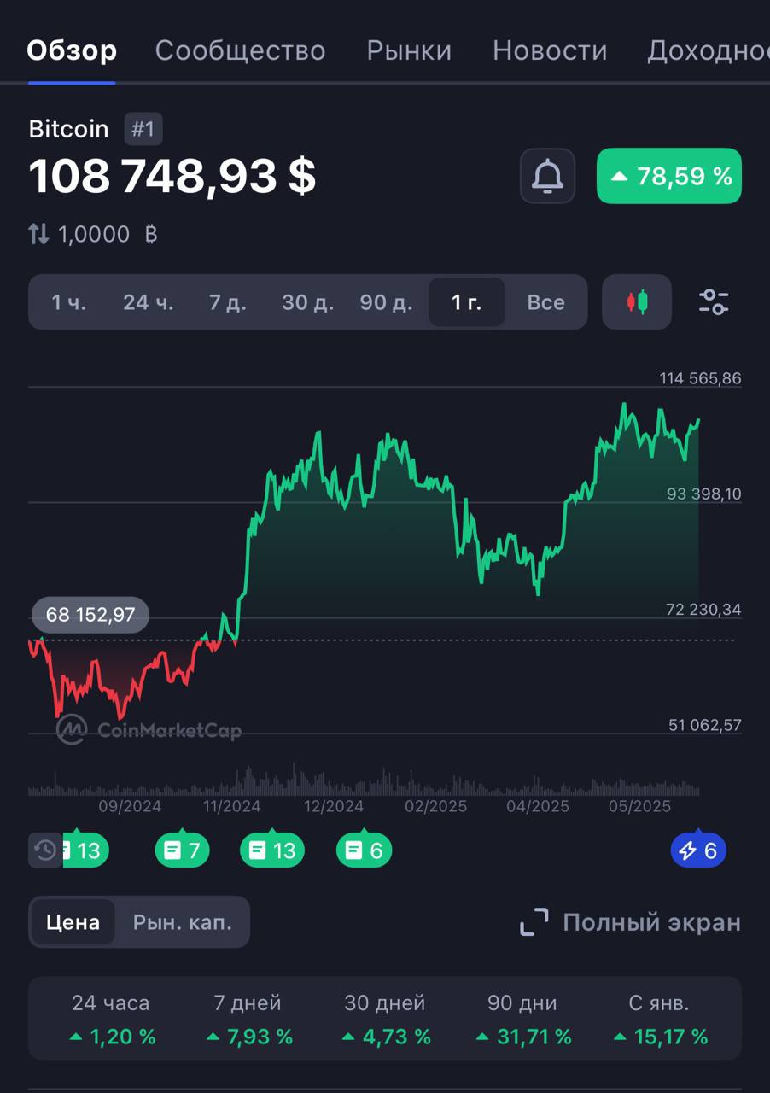770x1093 pixels.
Task: Switch chart to Рын. кап.
Action: (x=182, y=922)
